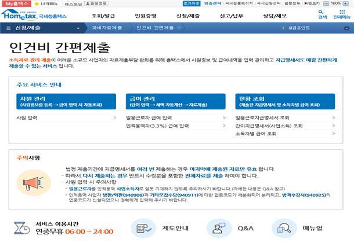Select the My홈택스 tab
The height and width of the screenshot is (250, 354).
(x=14, y=3)
